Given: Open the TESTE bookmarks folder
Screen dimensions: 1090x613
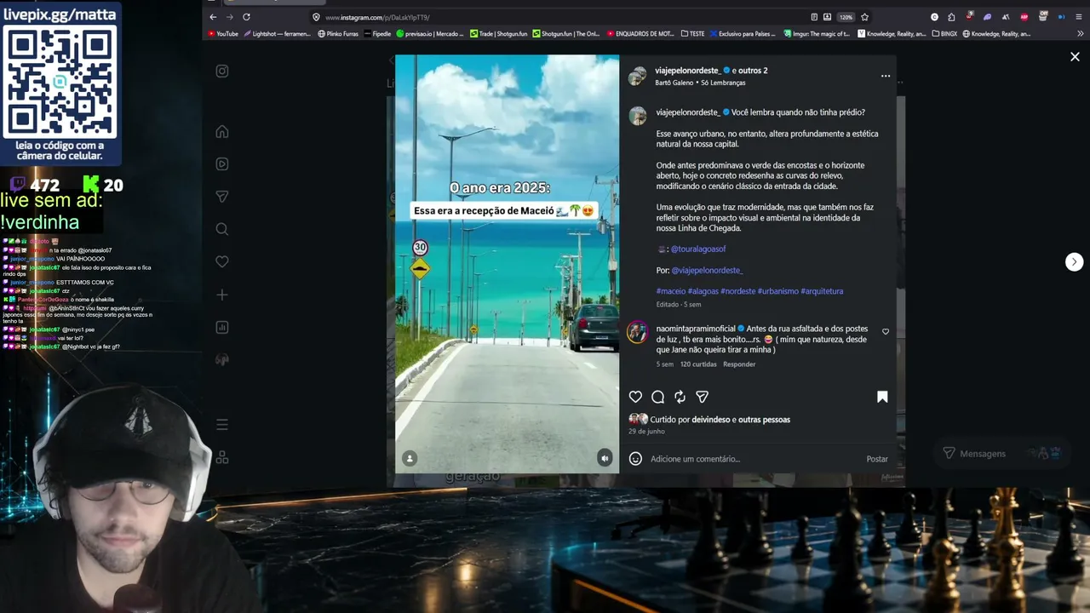Looking at the screenshot, I should click(x=692, y=34).
